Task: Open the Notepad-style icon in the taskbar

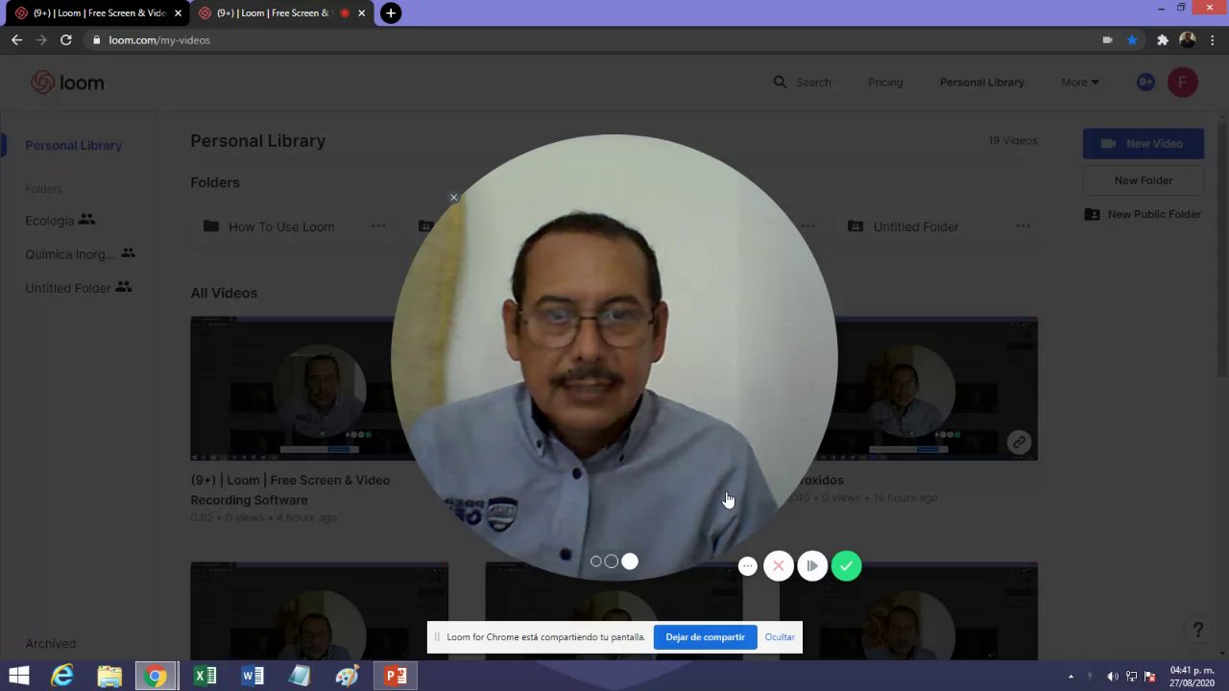Action: click(x=300, y=677)
